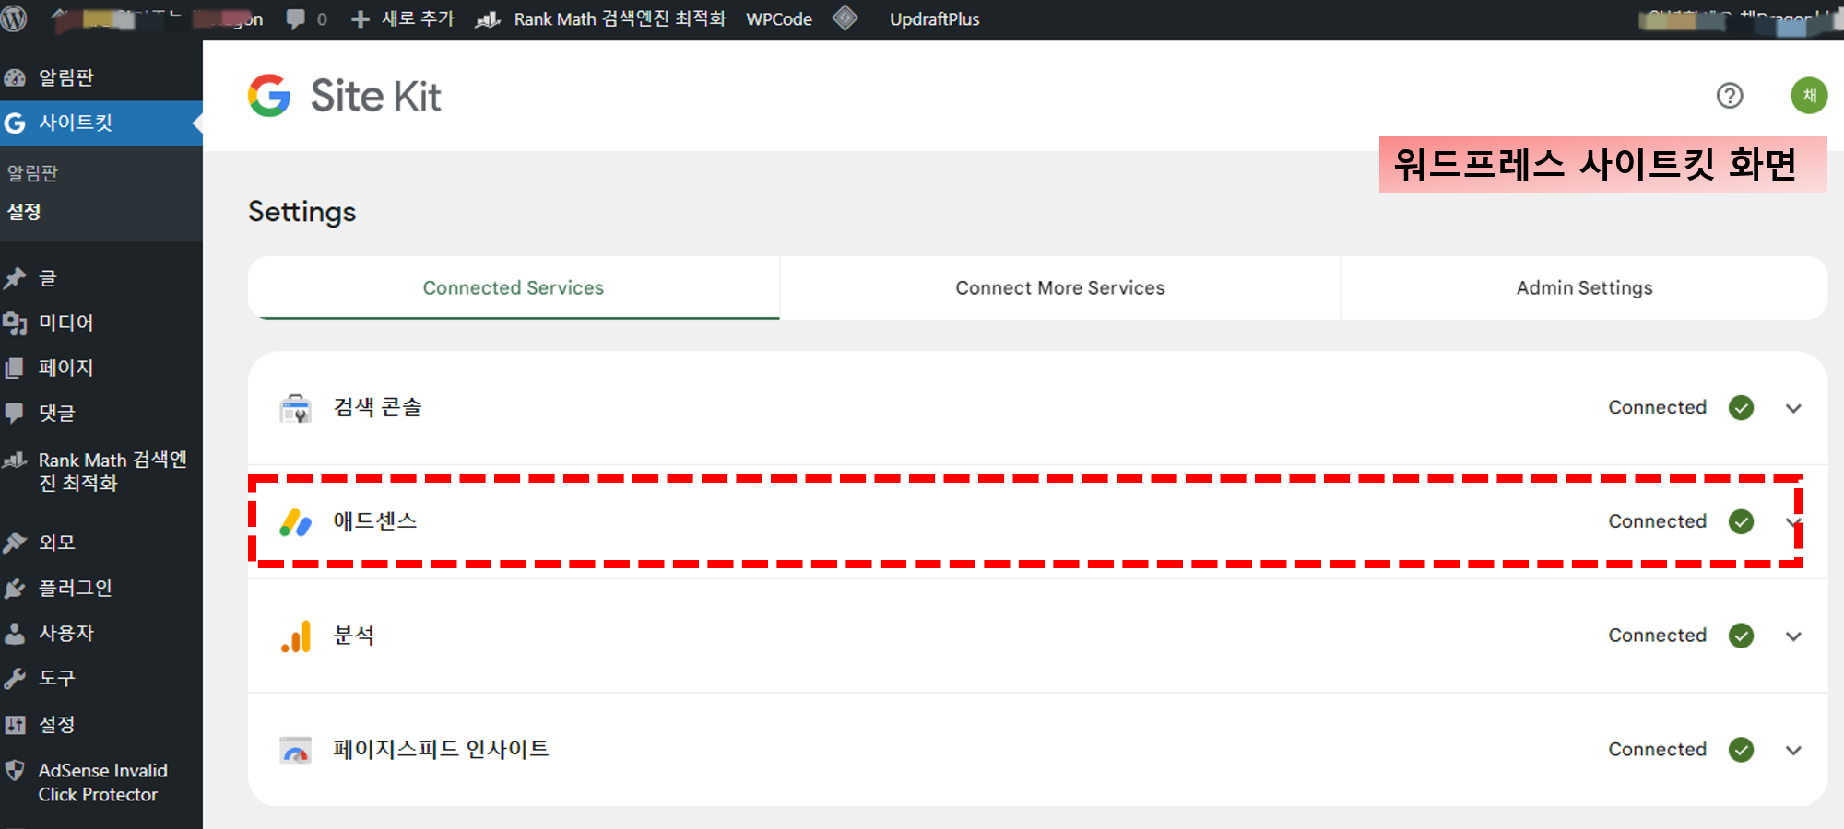Viewport: 1844px width, 829px height.
Task: Click the sidebar 설정 sliders icon
Action: click(x=15, y=725)
